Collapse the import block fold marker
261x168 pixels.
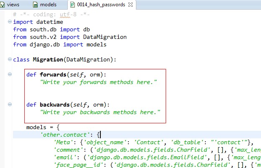(10, 22)
